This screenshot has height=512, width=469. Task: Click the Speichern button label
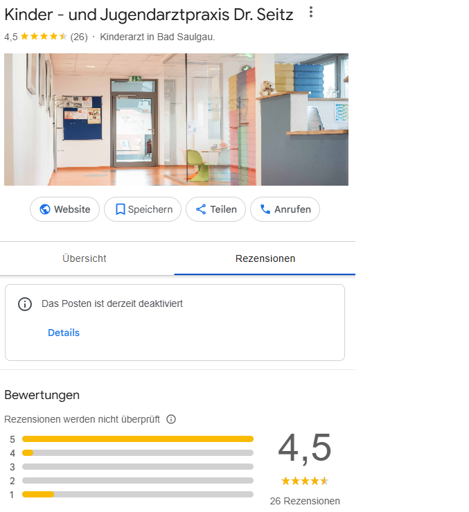click(150, 209)
